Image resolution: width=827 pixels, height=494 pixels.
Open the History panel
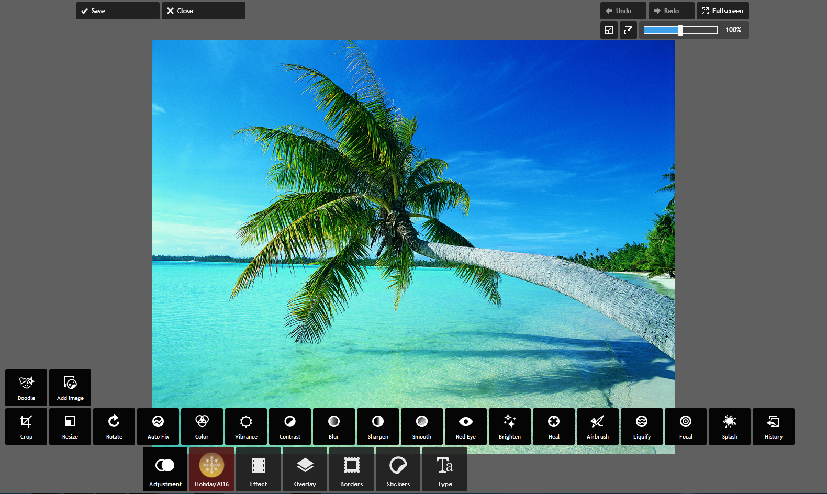point(774,426)
